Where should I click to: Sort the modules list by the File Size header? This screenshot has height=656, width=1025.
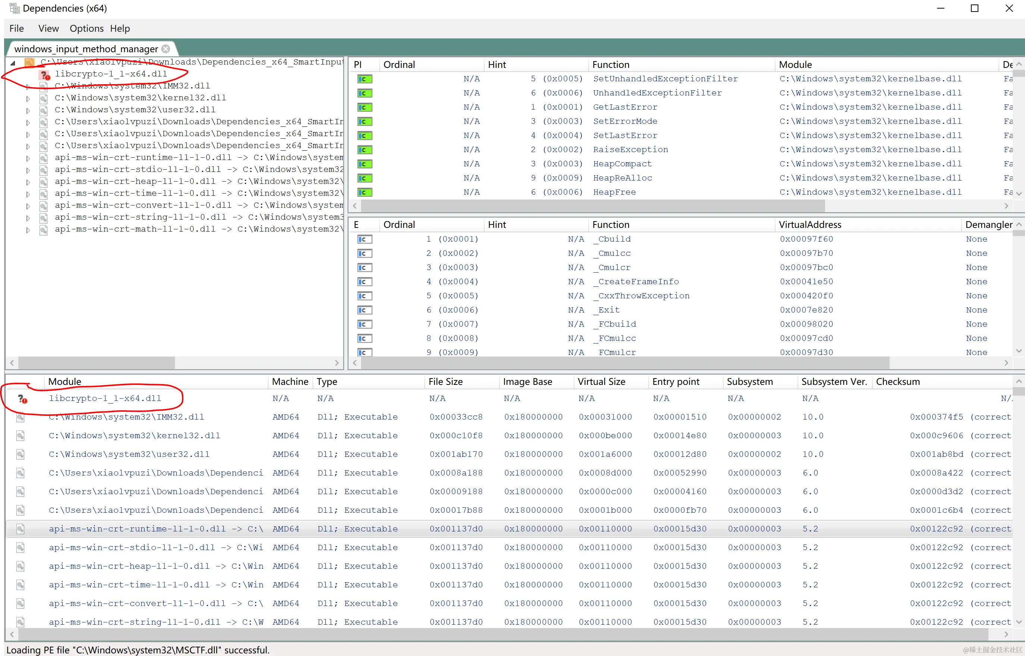point(445,382)
